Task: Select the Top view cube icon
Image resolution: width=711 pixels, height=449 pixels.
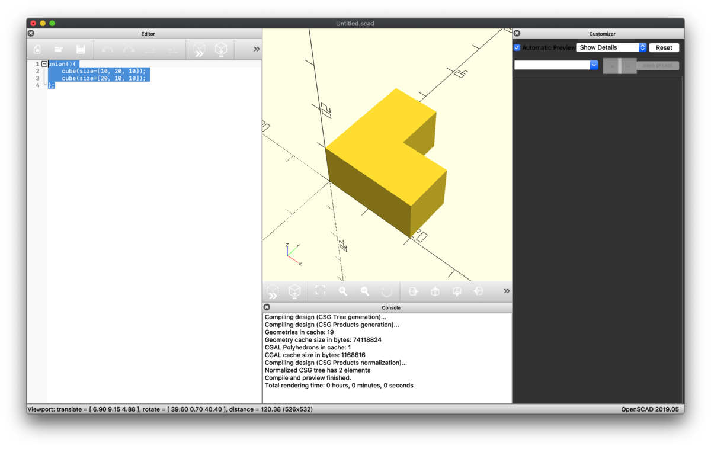Action: pyautogui.click(x=435, y=291)
